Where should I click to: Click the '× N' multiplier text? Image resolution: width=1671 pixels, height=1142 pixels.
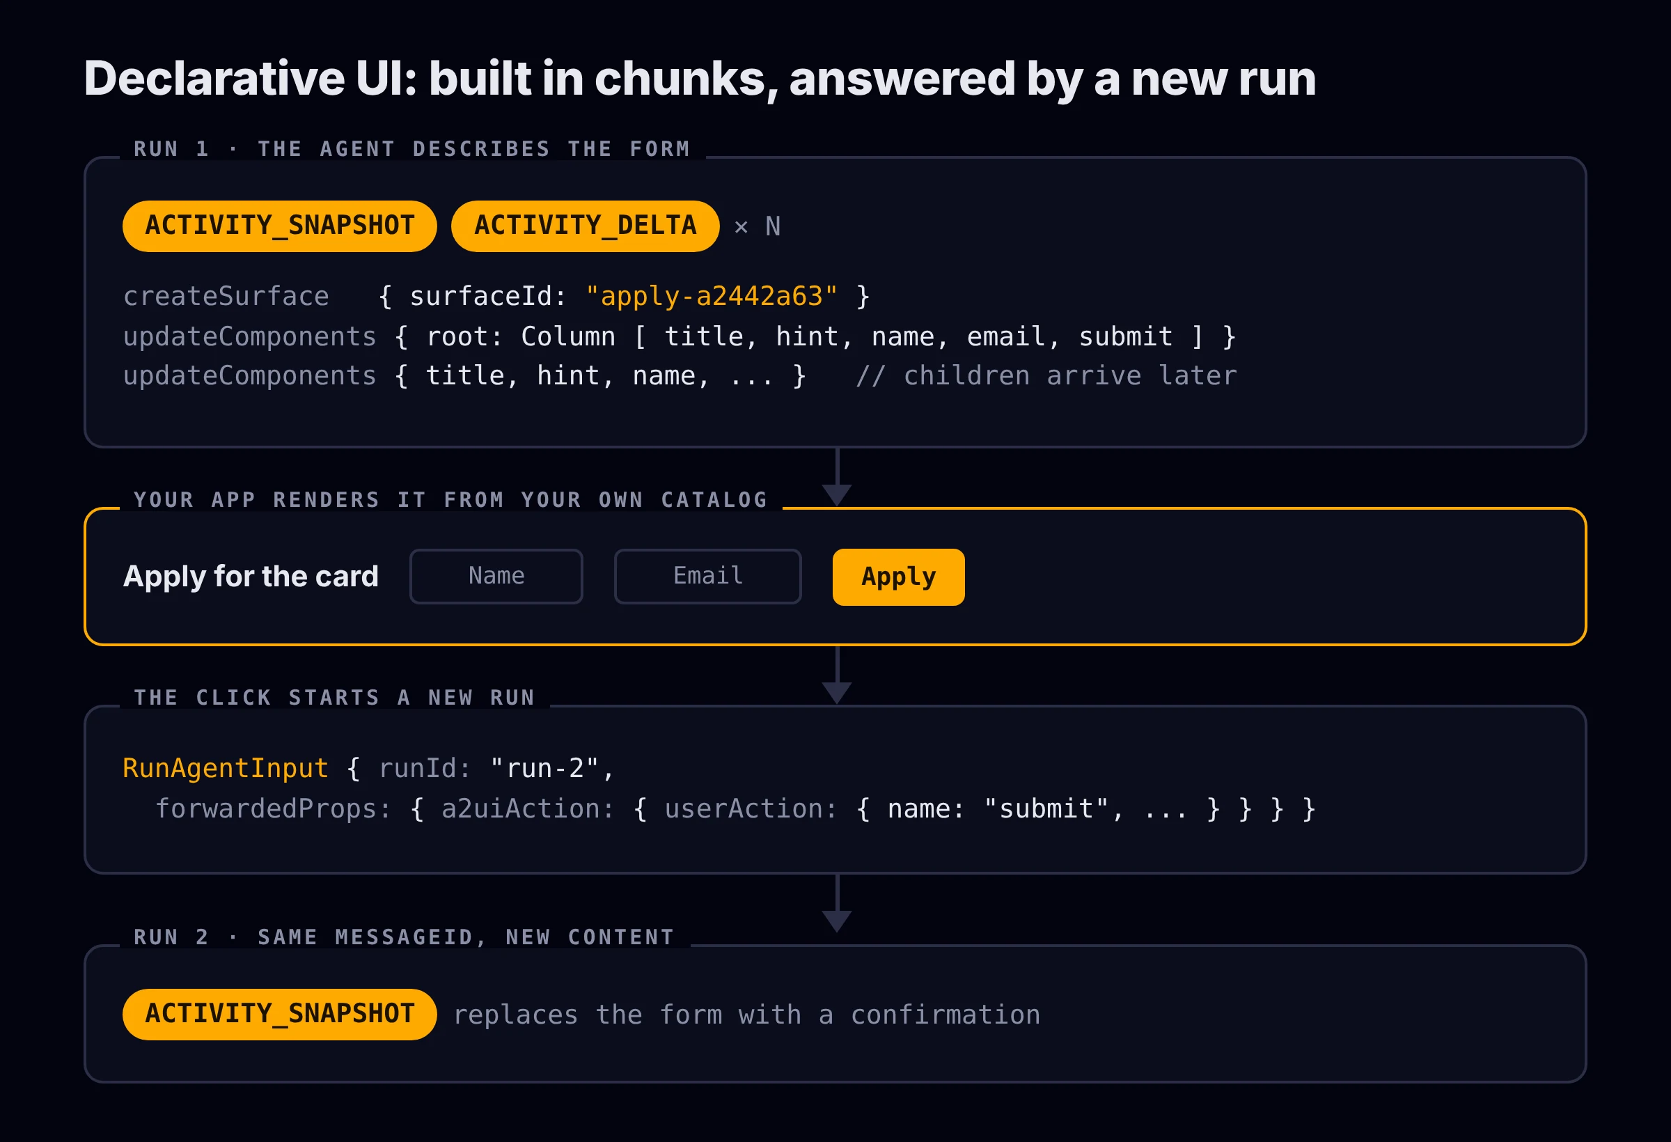click(757, 226)
